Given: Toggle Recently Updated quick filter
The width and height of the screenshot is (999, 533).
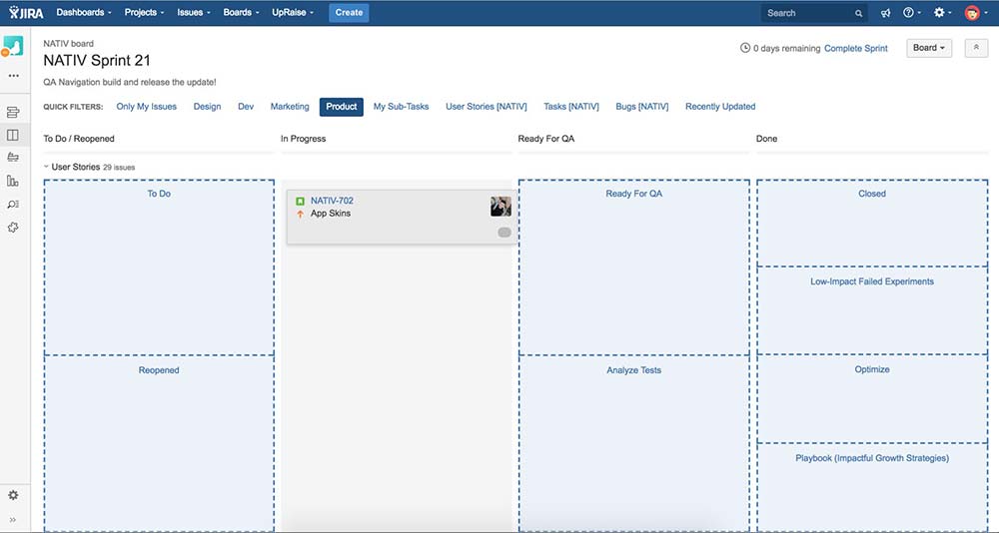Looking at the screenshot, I should 720,107.
